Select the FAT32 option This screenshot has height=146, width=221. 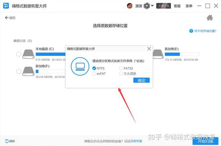[x=126, y=68]
